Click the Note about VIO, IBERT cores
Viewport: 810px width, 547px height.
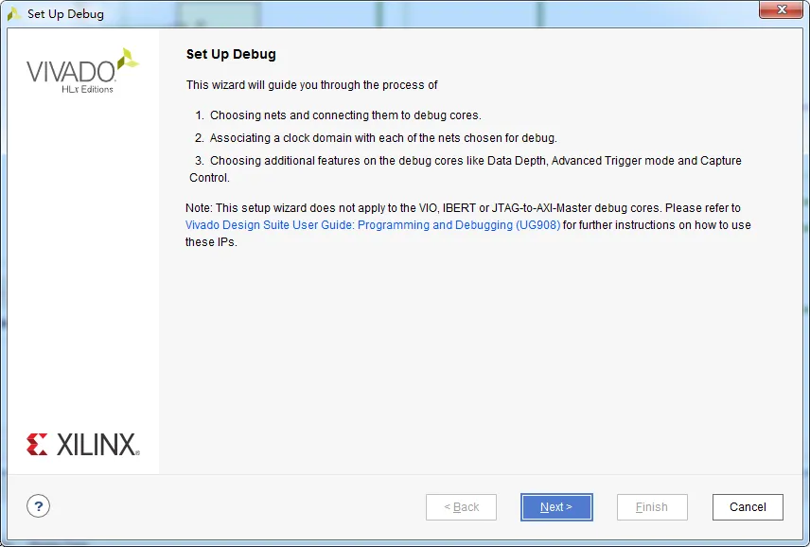[x=468, y=224]
